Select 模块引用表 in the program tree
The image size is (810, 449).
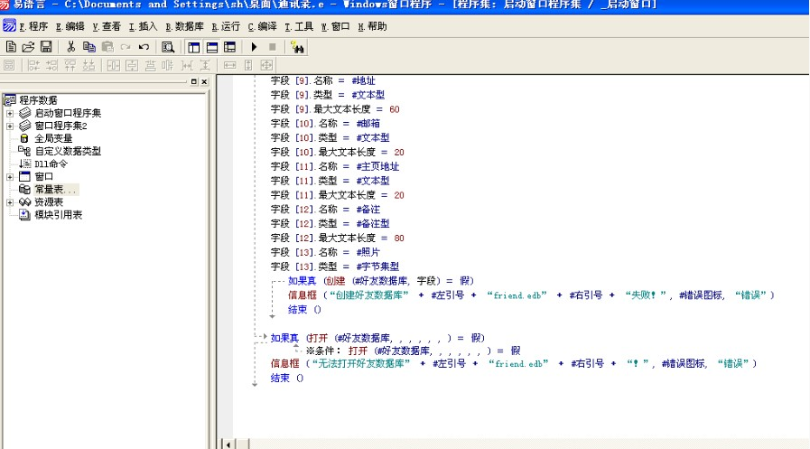pyautogui.click(x=58, y=215)
